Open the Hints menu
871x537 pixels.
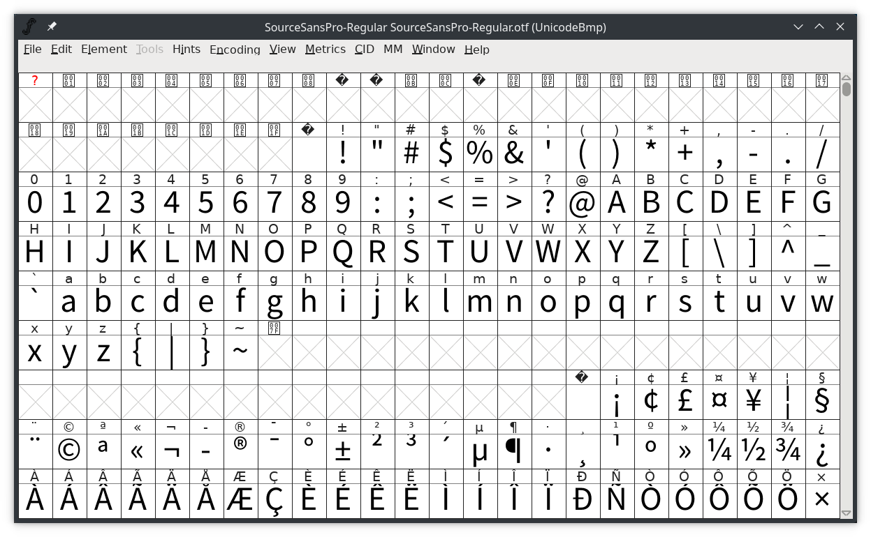click(186, 50)
